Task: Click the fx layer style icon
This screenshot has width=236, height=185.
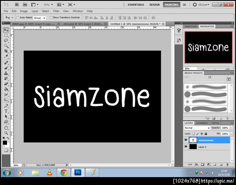Action: coord(196,164)
